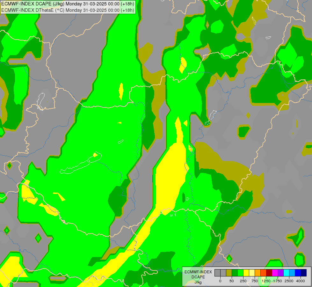
Task: Click the DThetaE (°C) title line
Action: pyautogui.click(x=68, y=10)
